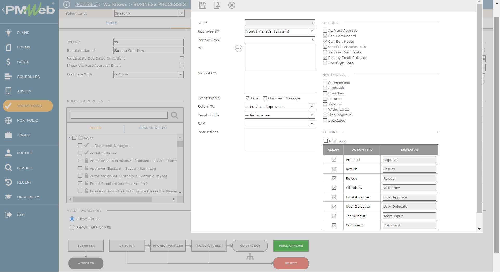Screen dimensions: 500x272
Task: Check the Onscreen Message event type
Action: [x=265, y=98]
